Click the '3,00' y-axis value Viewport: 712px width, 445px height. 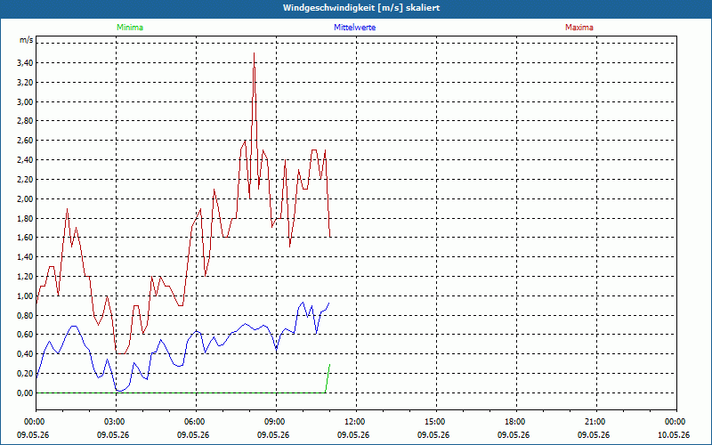click(25, 102)
